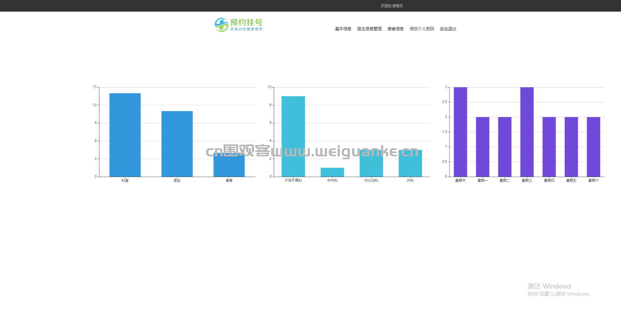
Task: Go to the 患者信息 page
Action: click(x=395, y=29)
